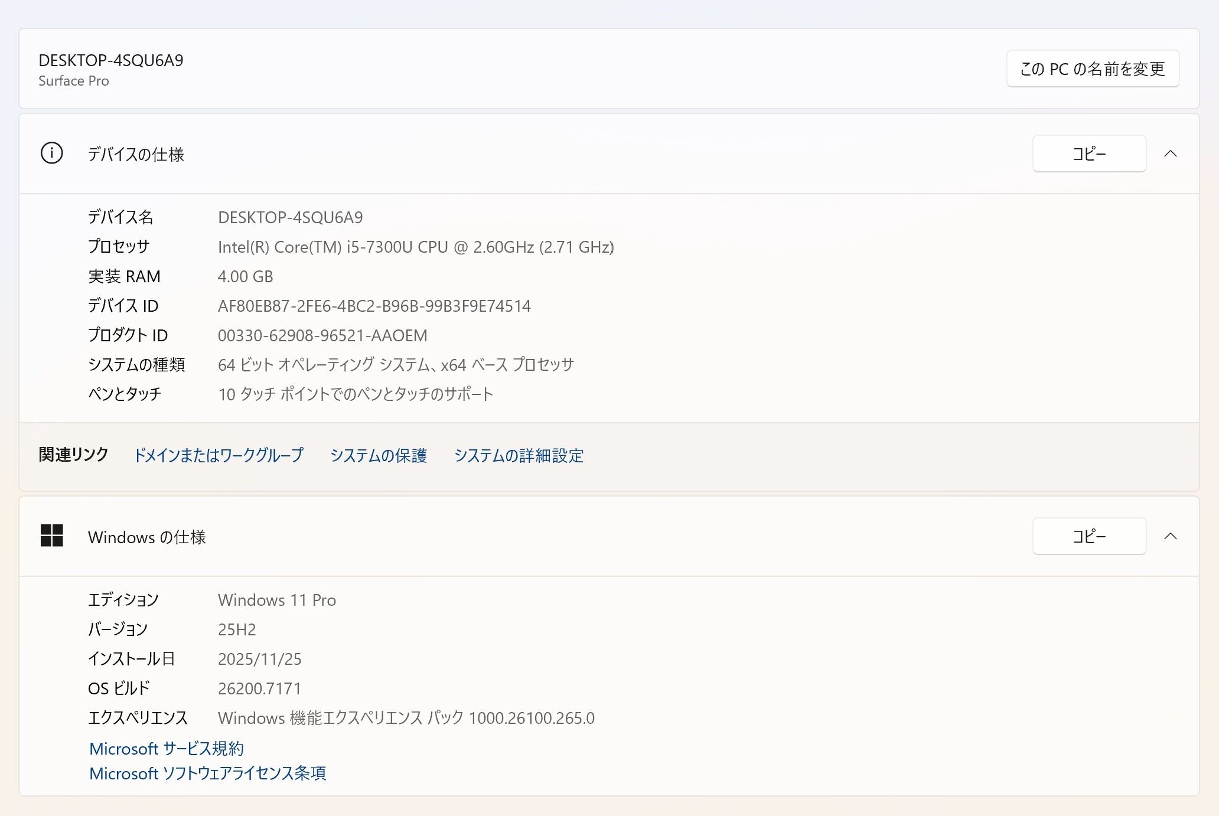Open ドメインまたはワークグループ link
Screen dimensions: 1219x816
[219, 455]
